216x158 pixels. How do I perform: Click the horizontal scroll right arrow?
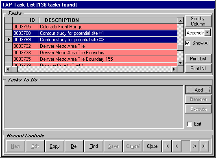[174, 69]
